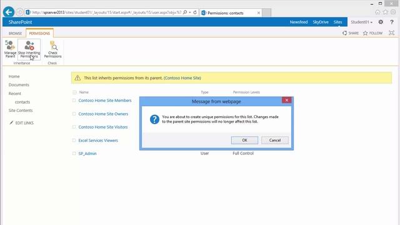
Task: Open SharePoint settings gear menu
Action: (x=381, y=22)
